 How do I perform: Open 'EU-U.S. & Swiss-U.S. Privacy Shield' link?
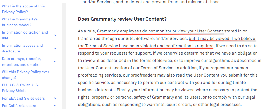pyautogui.click(x=20, y=88)
